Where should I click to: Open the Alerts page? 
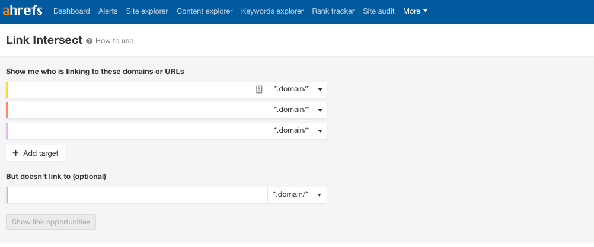tap(108, 11)
